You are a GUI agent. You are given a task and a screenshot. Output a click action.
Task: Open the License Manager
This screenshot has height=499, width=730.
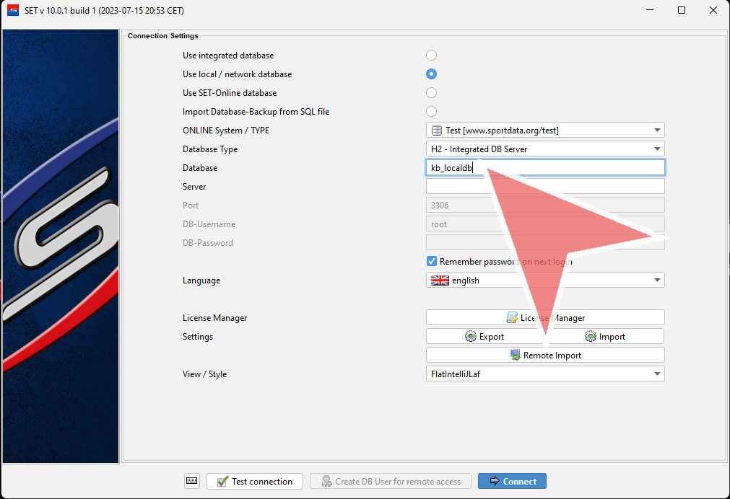click(545, 318)
